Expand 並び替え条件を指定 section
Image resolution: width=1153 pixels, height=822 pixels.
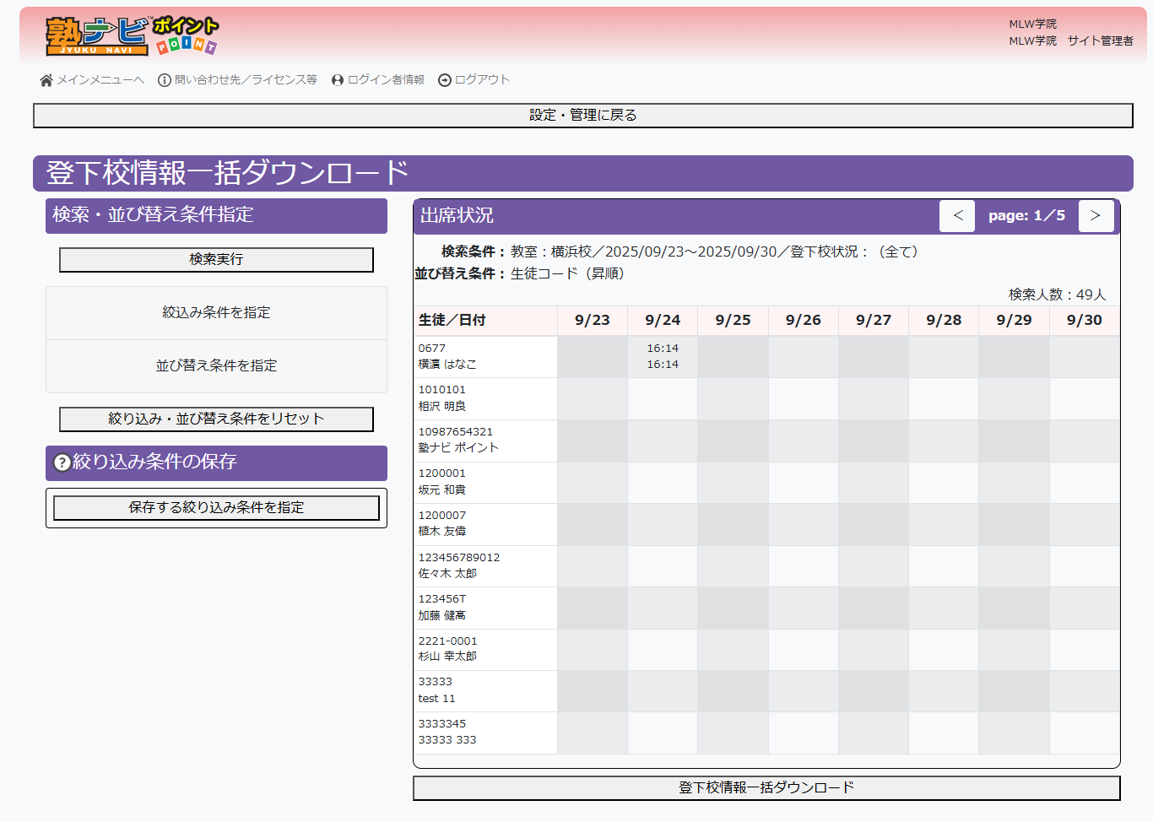pos(216,366)
